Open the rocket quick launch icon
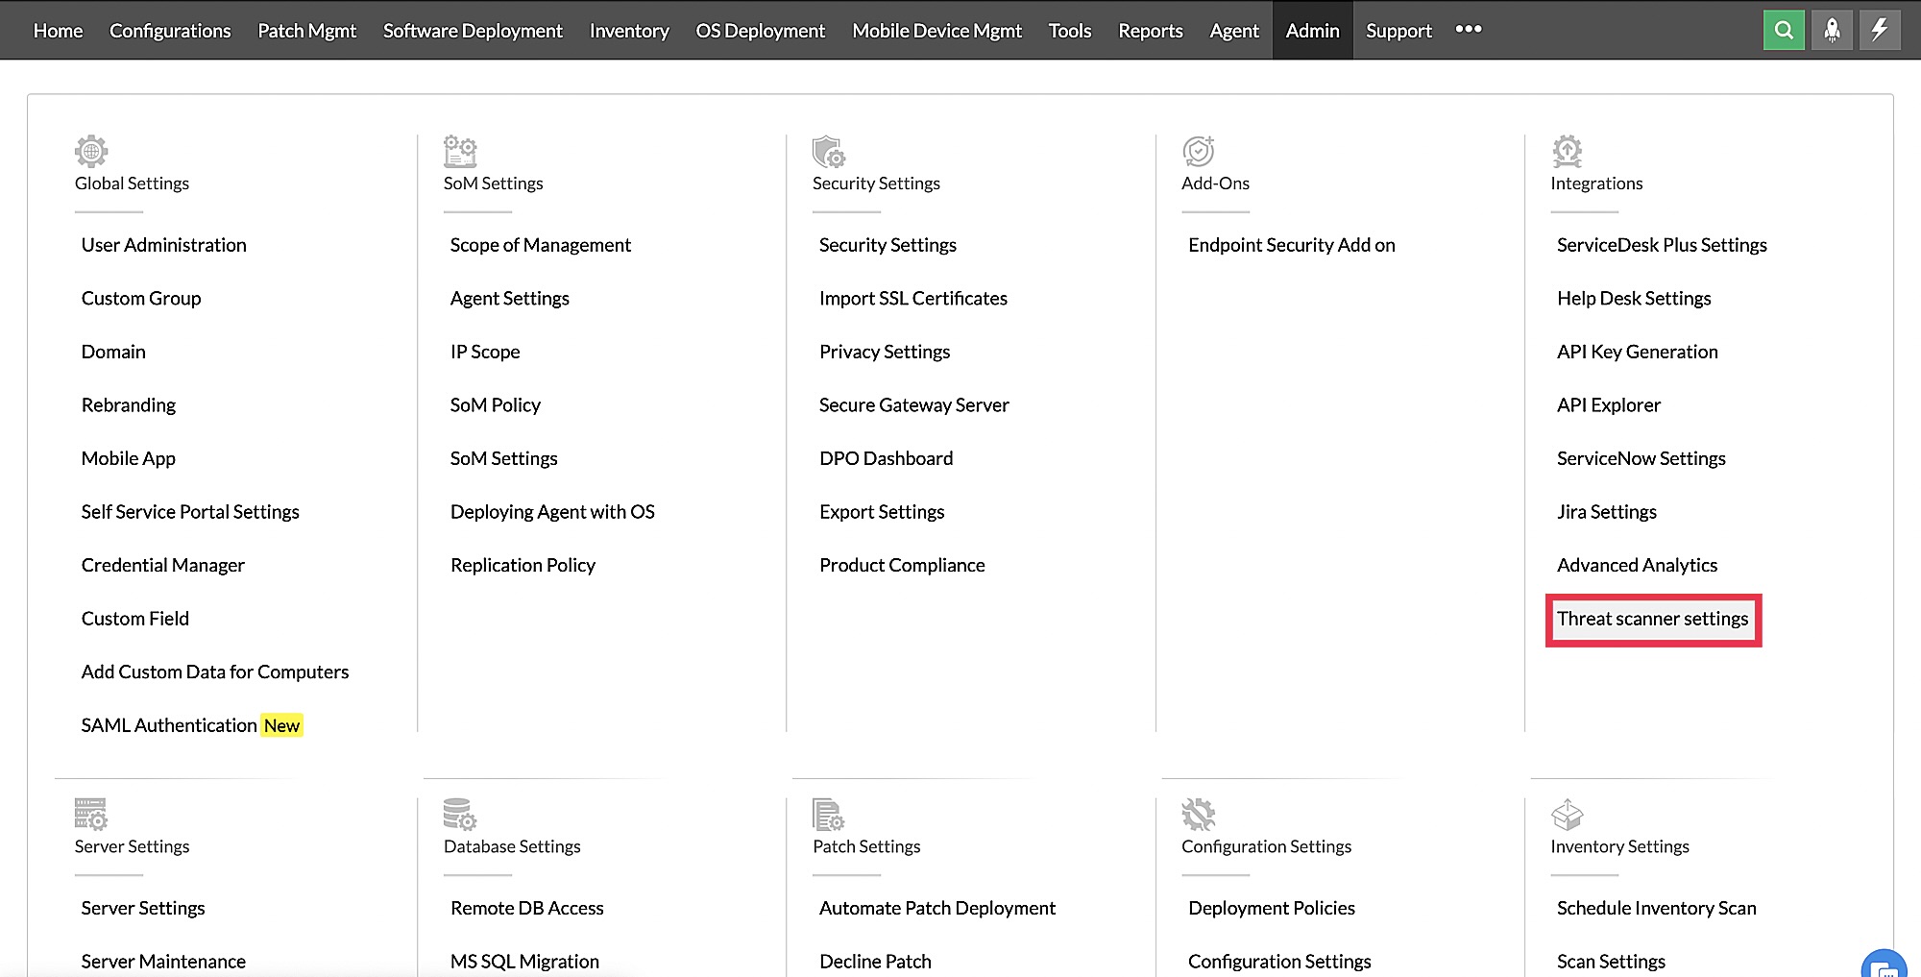Viewport: 1921px width, 977px height. (1832, 30)
